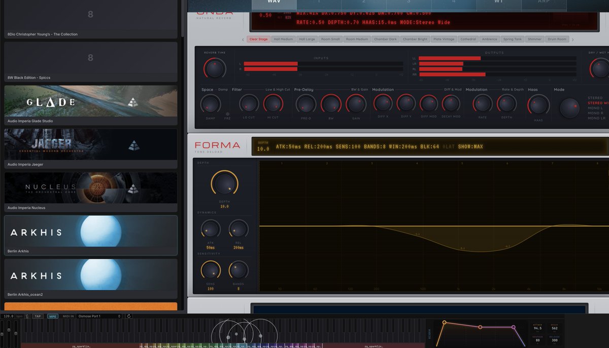Choose the Chamber Bright reverb preset
Viewport: 609px width, 348px height.
(415, 39)
